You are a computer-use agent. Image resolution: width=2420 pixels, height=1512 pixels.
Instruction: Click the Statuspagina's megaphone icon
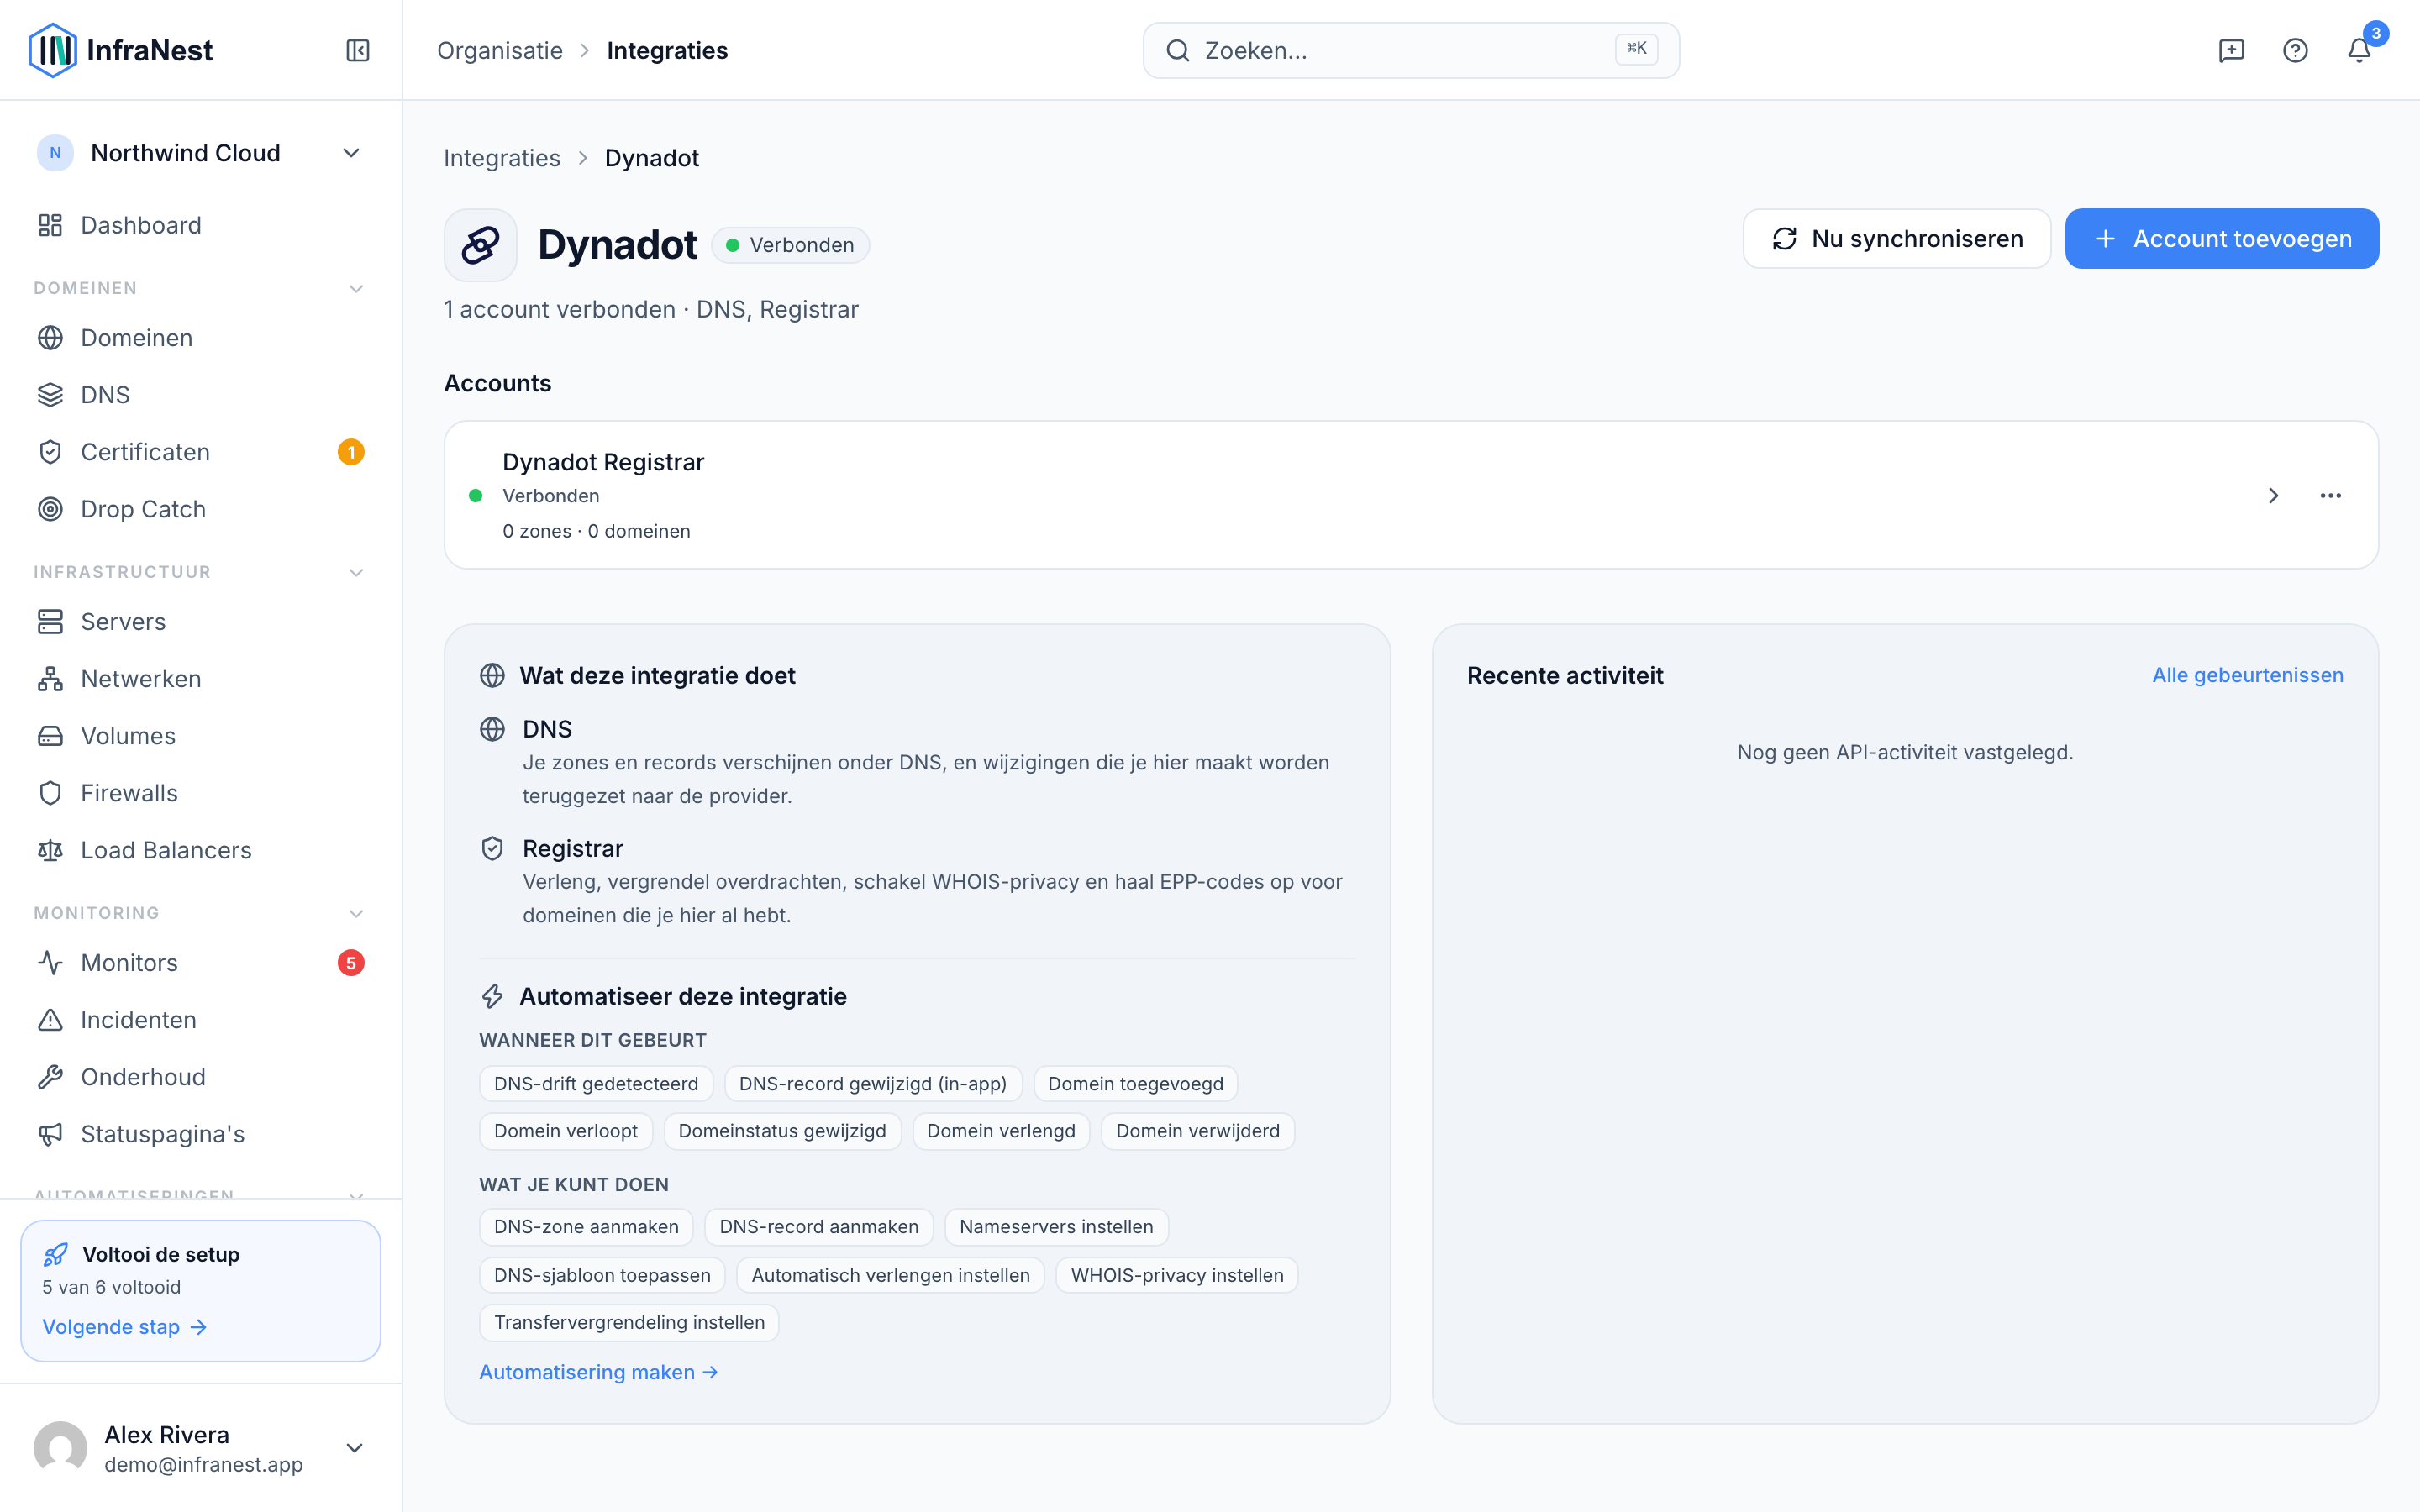point(50,1134)
